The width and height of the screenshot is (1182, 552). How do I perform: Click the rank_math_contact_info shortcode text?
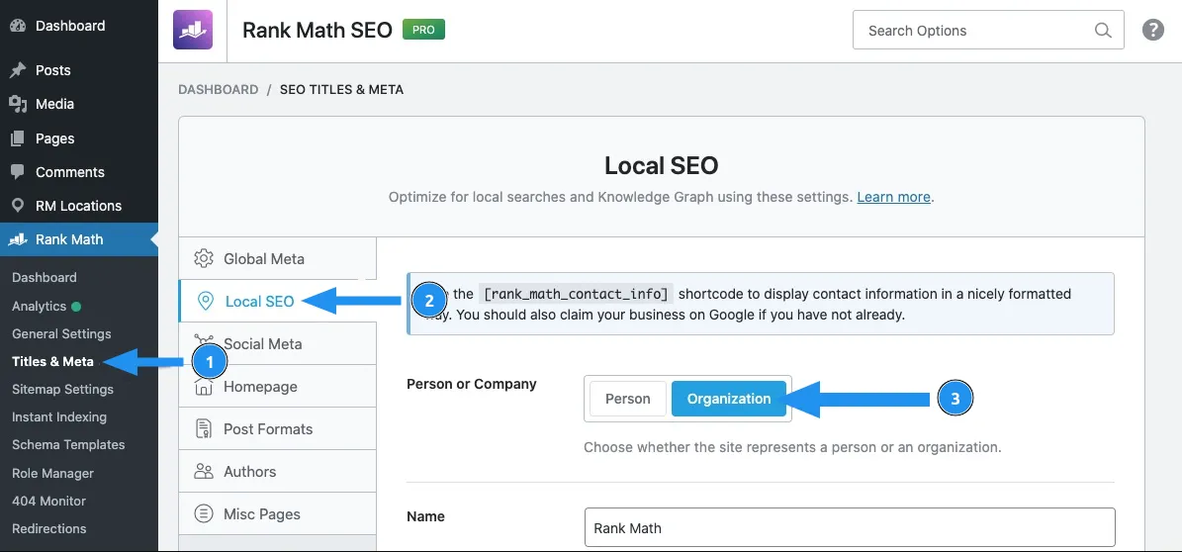(x=575, y=294)
